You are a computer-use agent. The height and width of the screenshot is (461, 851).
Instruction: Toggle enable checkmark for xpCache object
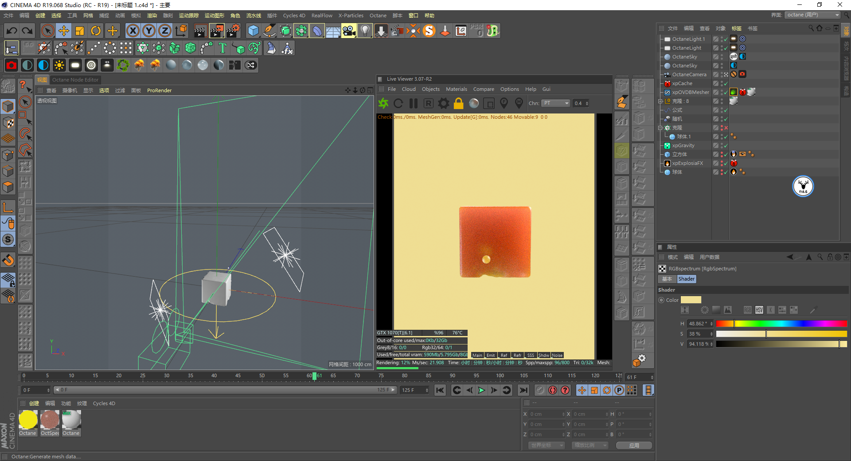726,83
